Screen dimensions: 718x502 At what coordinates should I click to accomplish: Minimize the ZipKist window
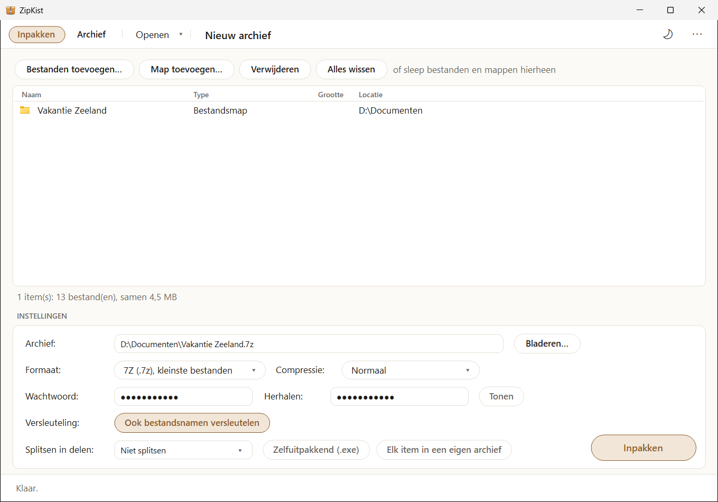(x=640, y=10)
